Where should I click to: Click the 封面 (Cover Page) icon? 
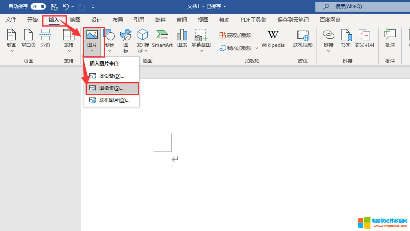[12, 35]
